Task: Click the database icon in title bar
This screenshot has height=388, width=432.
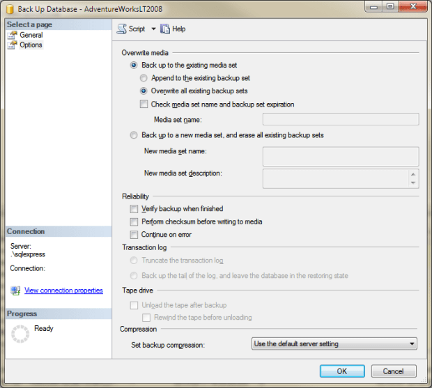Action: tap(10, 9)
